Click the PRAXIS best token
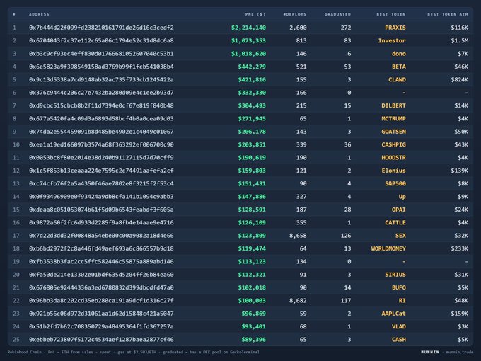This screenshot has width=481, height=361. pos(395,28)
